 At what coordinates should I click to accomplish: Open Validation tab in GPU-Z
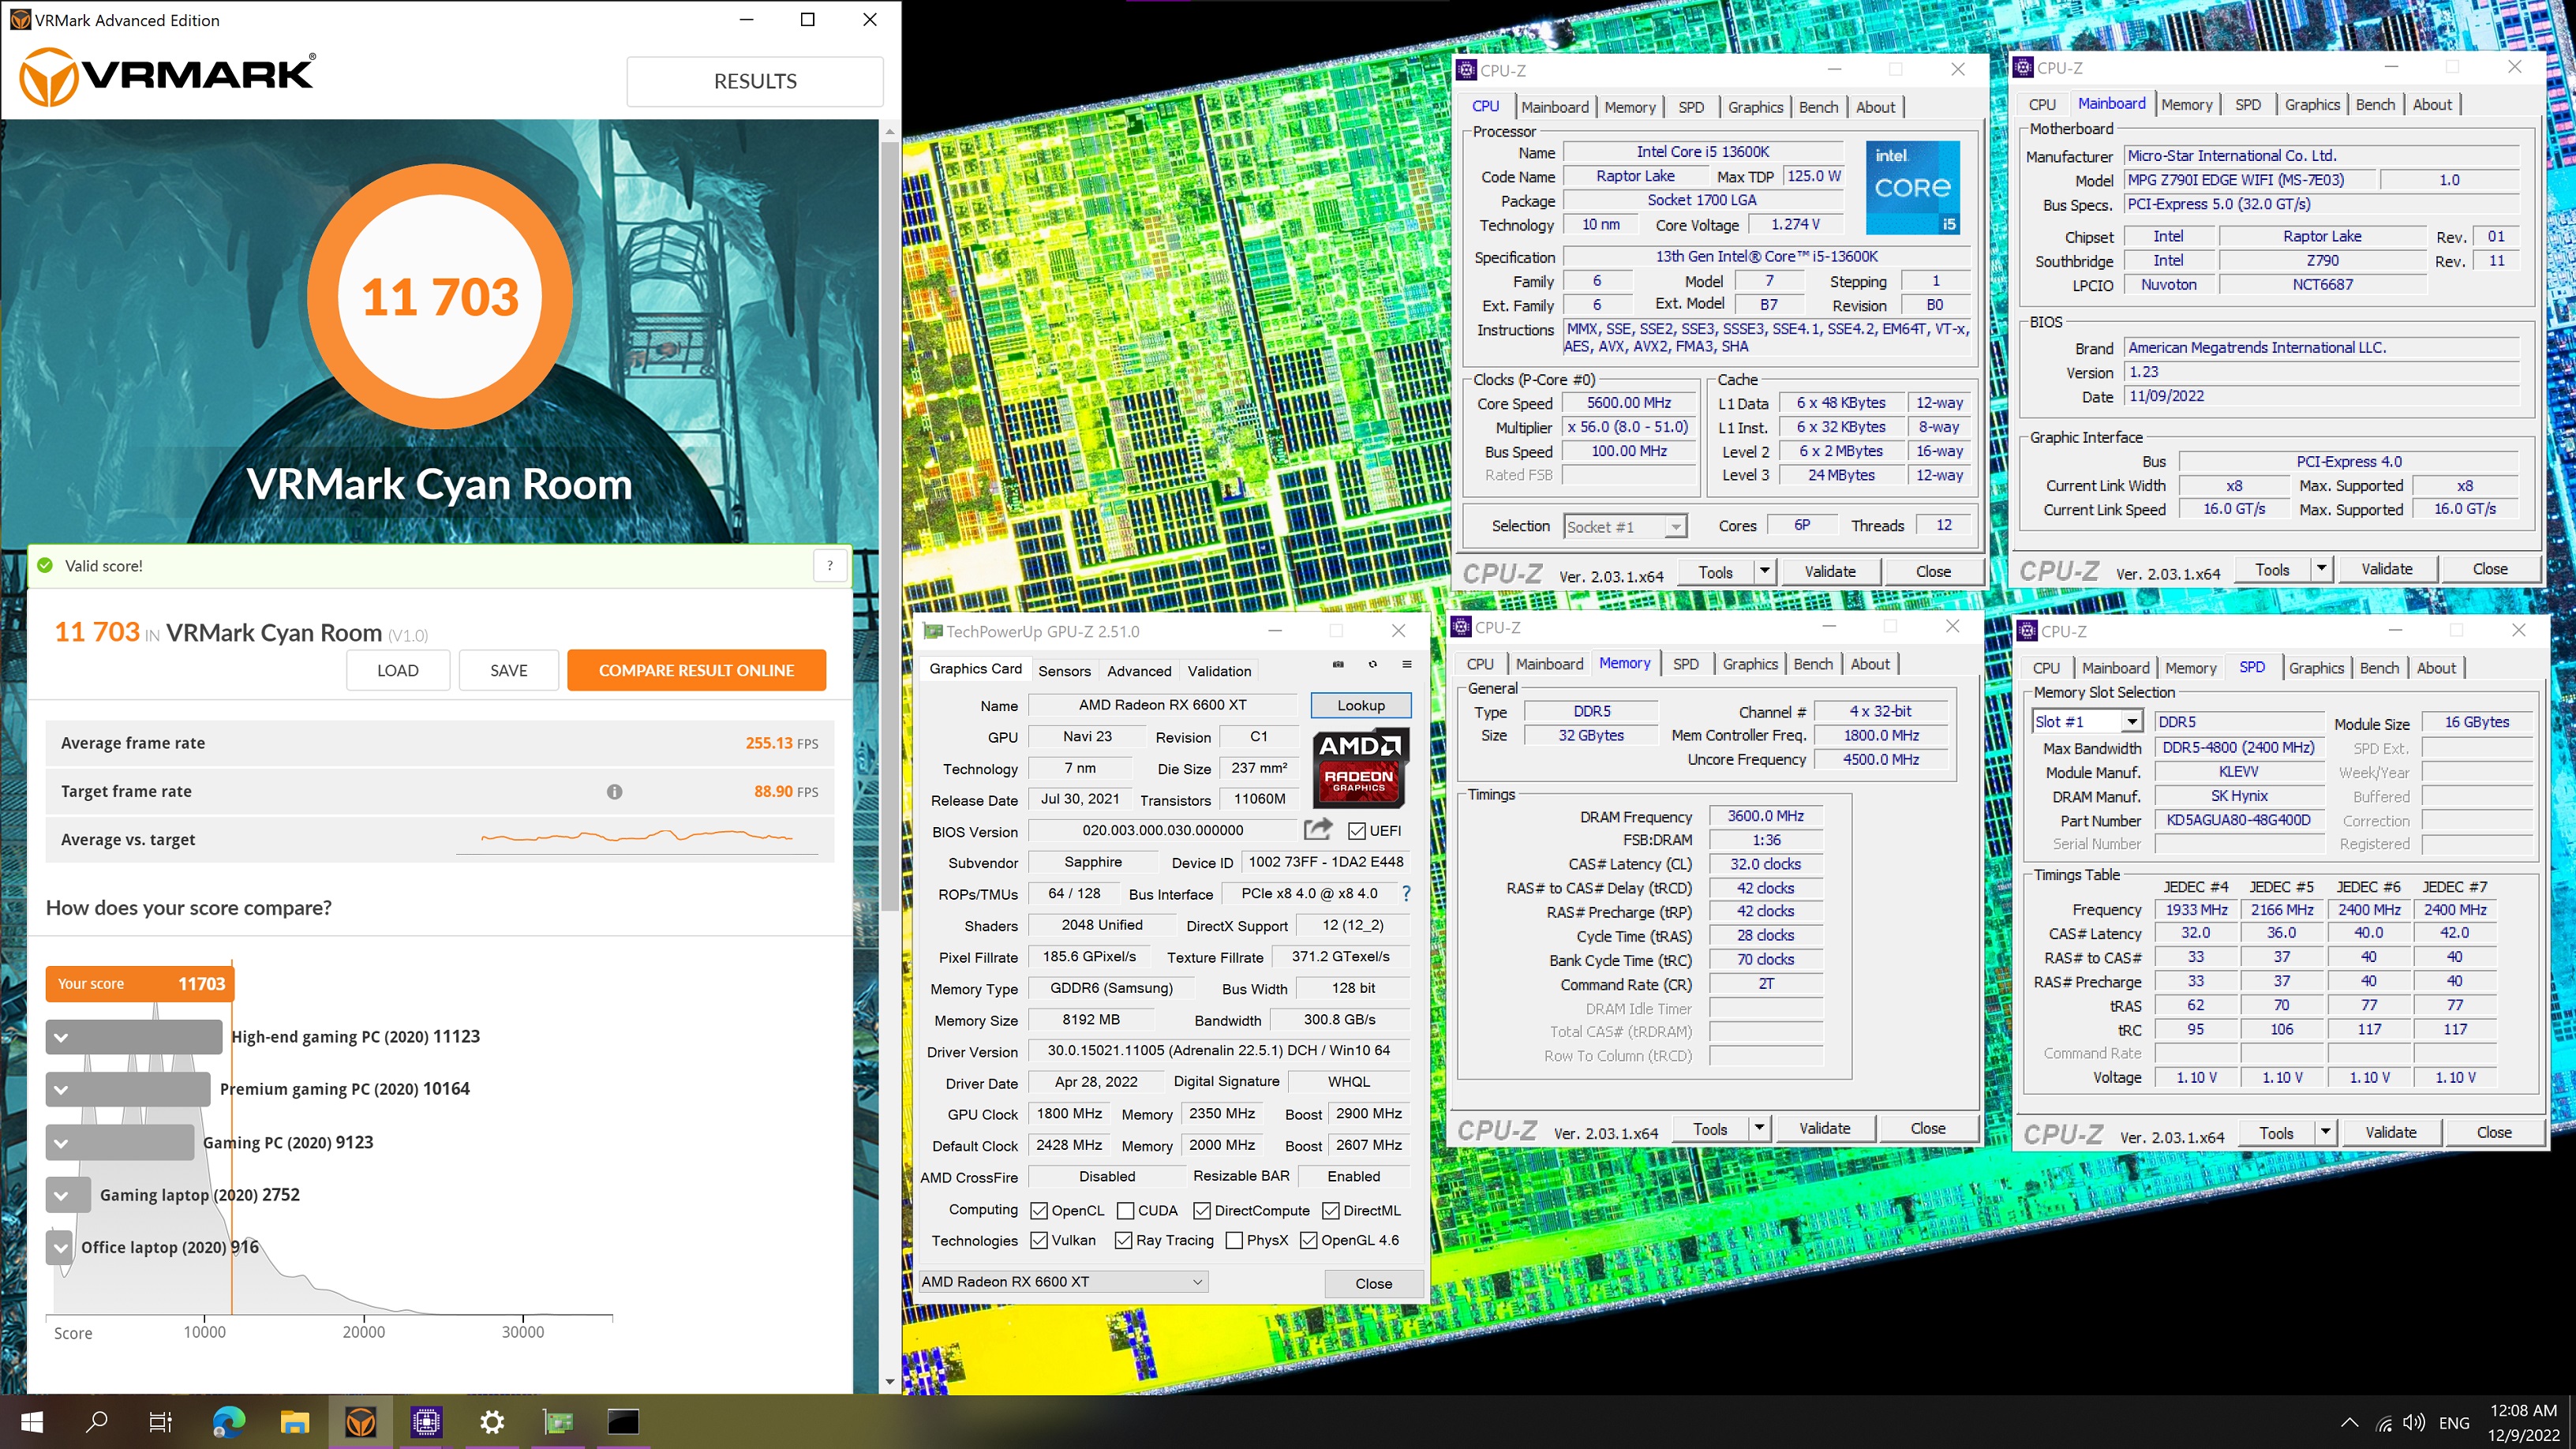tap(1219, 671)
